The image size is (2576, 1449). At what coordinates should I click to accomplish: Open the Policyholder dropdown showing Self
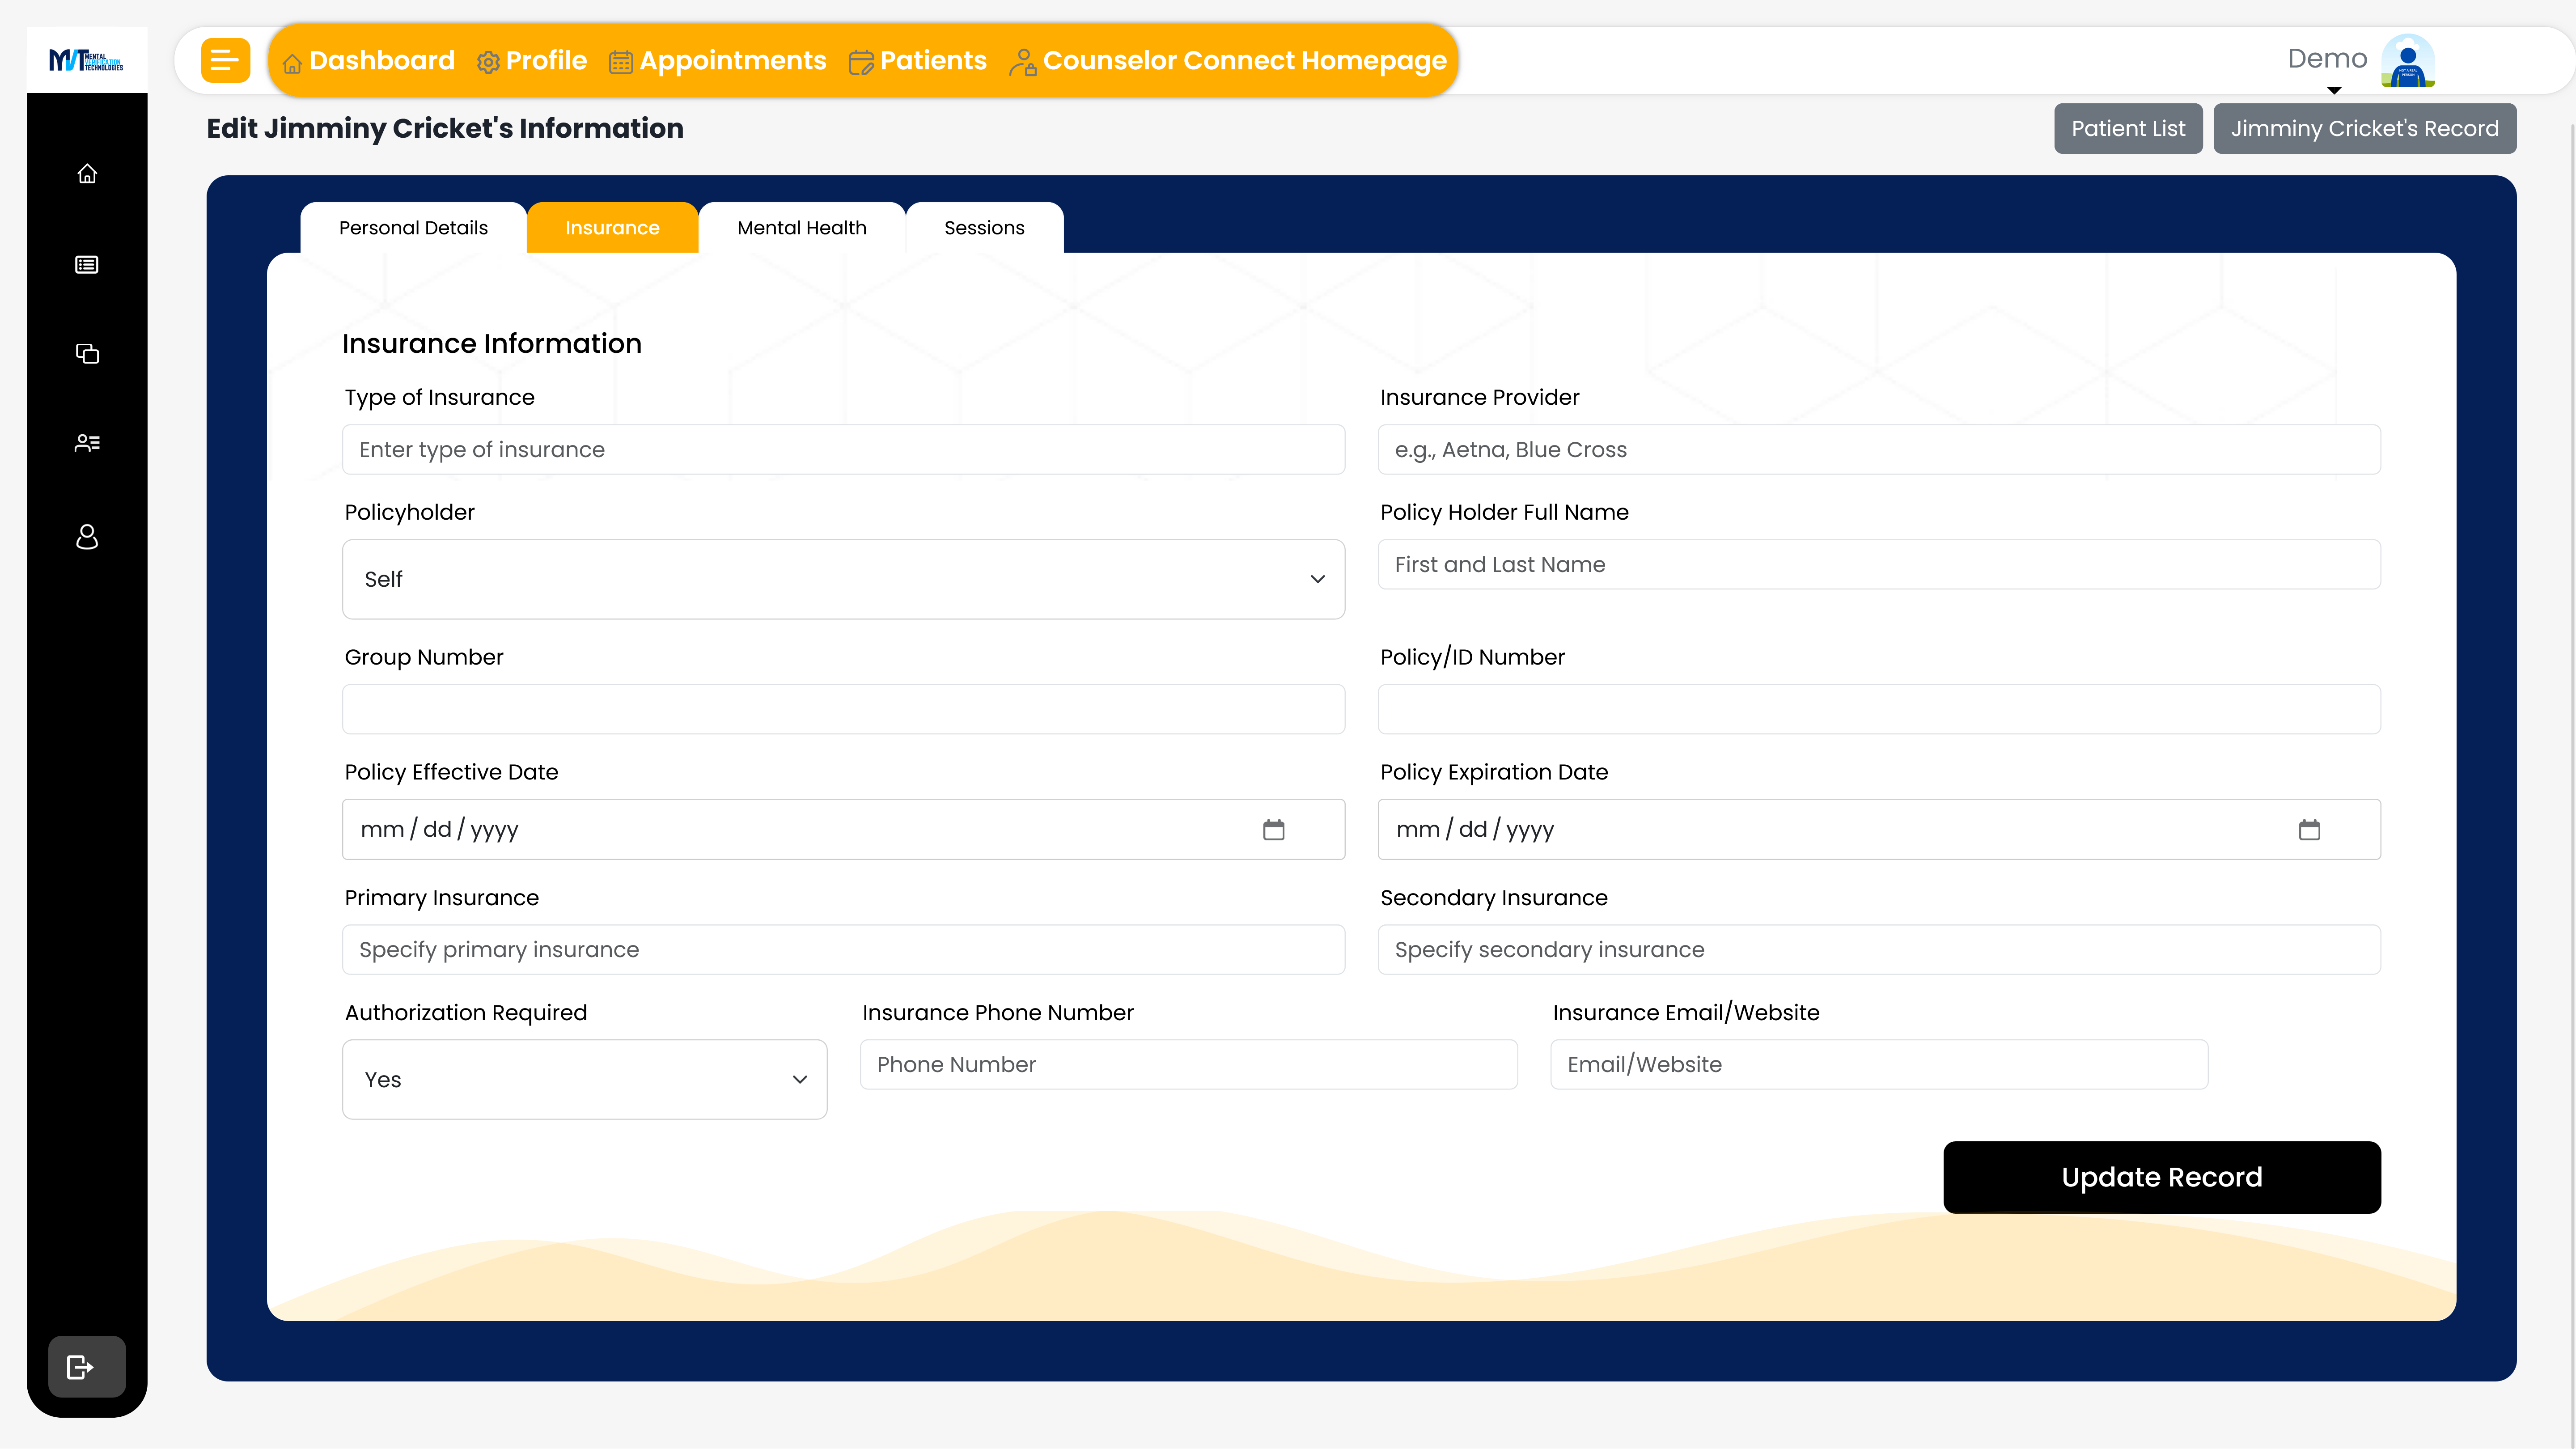(843, 579)
